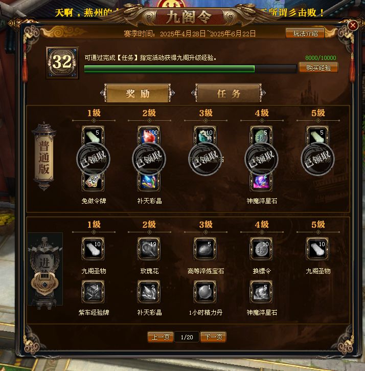Select the advanced 换镖令 token icon
365x371 pixels.
click(x=261, y=249)
